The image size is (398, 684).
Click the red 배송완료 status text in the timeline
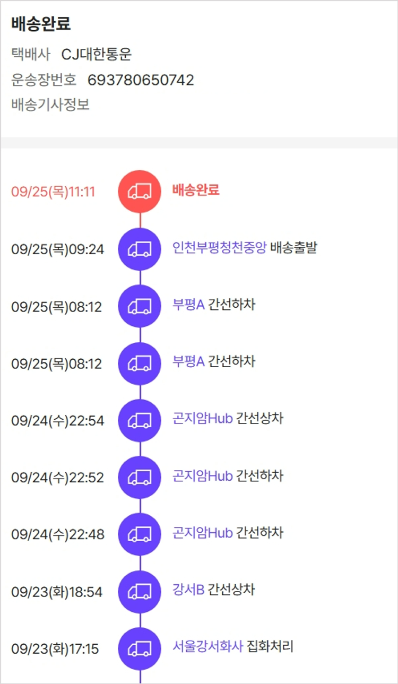pos(196,190)
